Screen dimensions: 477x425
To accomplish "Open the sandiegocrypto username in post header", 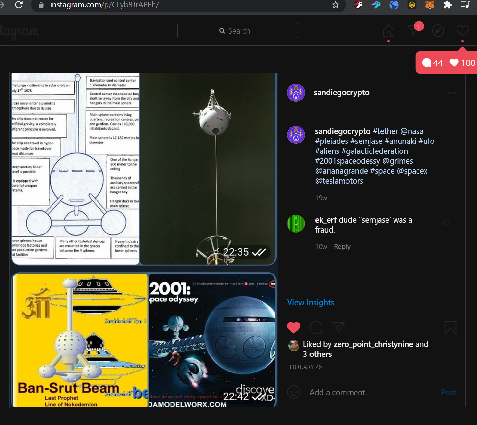I will tap(342, 93).
